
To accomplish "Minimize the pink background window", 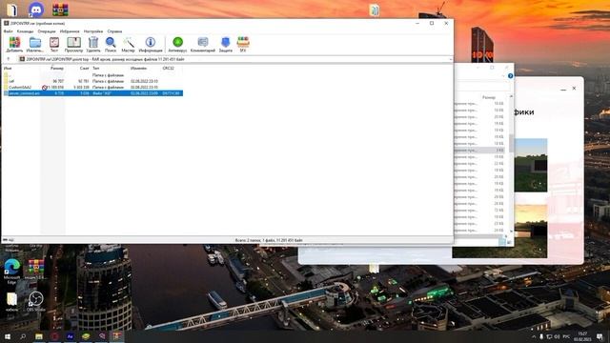I will pos(563,89).
